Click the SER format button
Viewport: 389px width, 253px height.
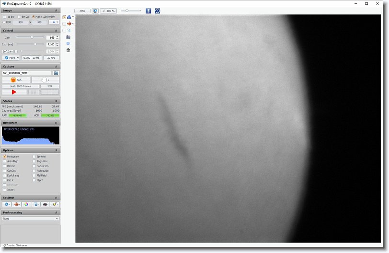(50, 86)
